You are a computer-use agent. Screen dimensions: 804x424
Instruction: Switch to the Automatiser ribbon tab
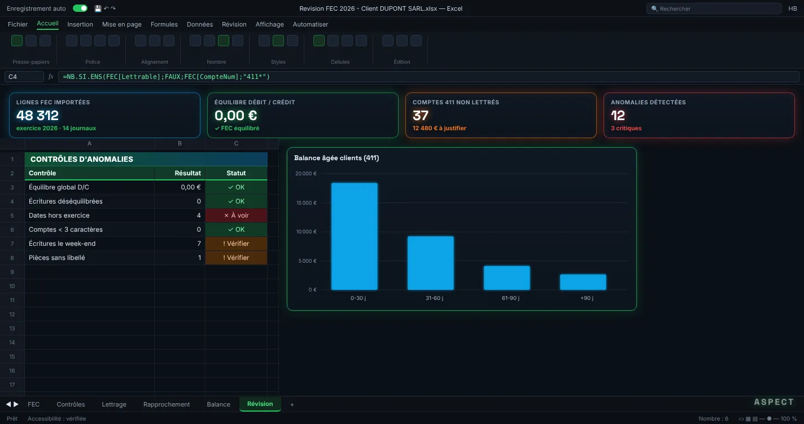pos(311,24)
